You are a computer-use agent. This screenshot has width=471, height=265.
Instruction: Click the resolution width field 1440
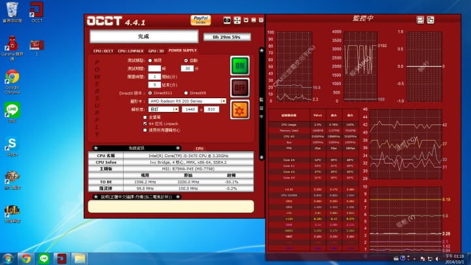190,109
